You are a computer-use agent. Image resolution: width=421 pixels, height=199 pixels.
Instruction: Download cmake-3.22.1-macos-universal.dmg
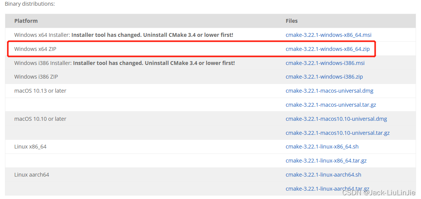[329, 91]
